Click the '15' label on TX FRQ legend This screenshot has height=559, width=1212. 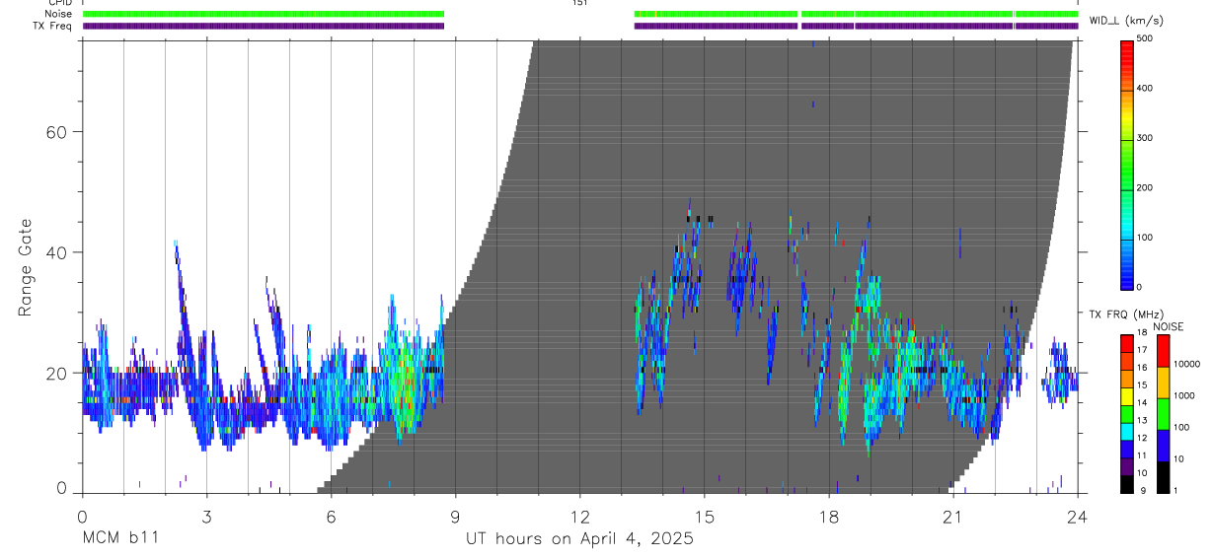click(1142, 385)
